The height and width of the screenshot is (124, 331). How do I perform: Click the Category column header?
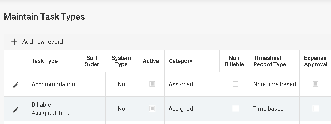pyautogui.click(x=180, y=61)
